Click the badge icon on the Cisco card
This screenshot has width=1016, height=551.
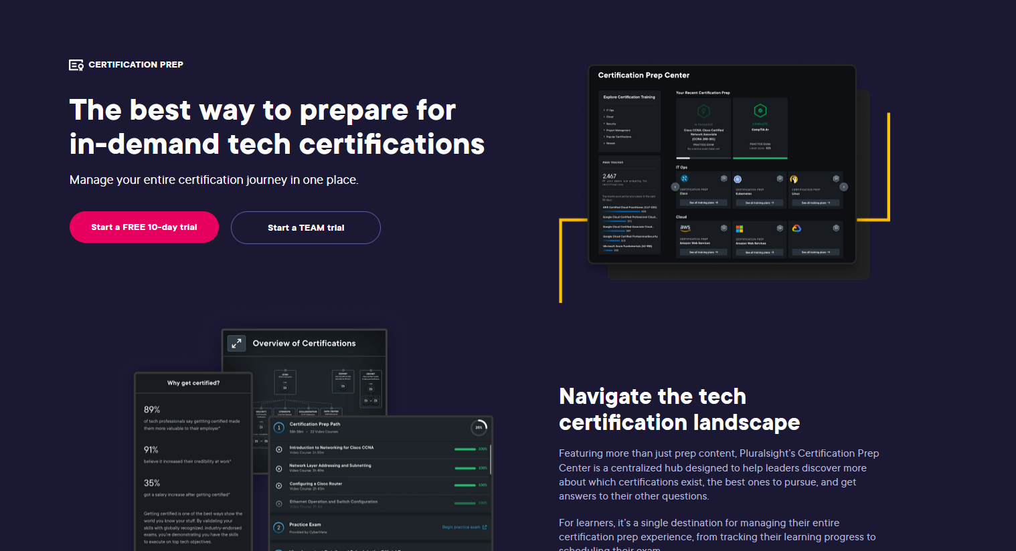point(724,179)
